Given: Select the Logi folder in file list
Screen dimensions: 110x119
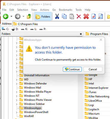Looking at the screenshot, I should (89, 105).
